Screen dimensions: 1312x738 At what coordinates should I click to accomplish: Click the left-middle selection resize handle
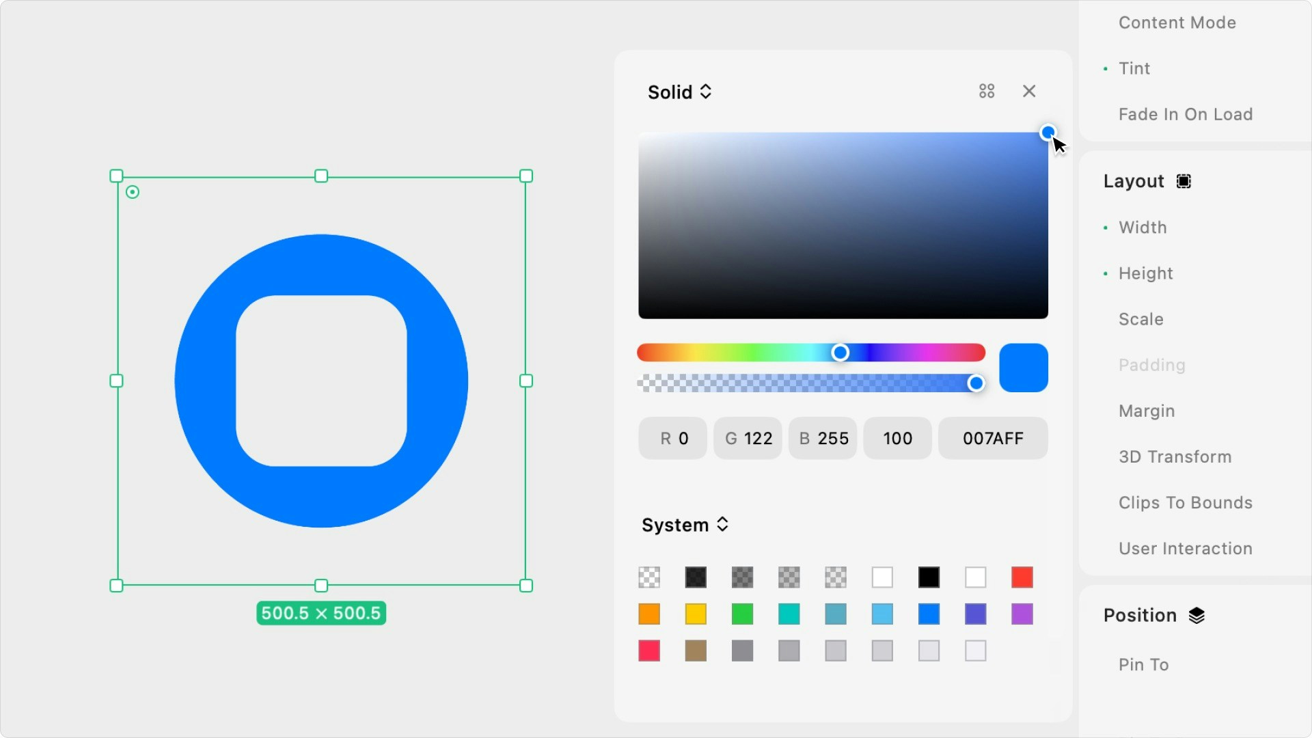click(x=117, y=381)
